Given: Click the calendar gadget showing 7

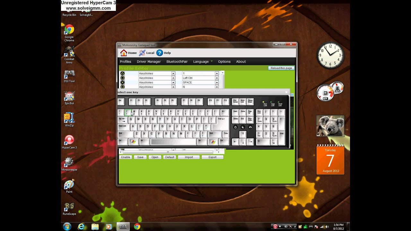Looking at the screenshot, I should (x=330, y=160).
